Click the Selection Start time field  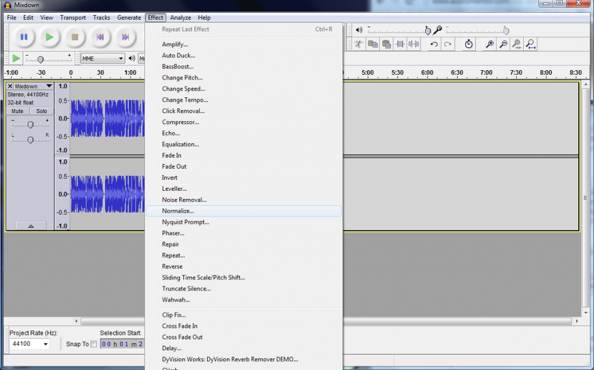(122, 344)
